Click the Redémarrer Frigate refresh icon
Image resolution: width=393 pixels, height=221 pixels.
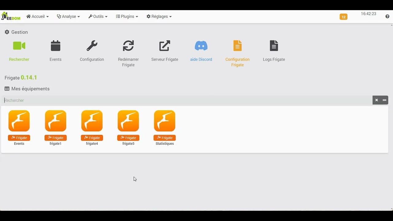pos(128,46)
